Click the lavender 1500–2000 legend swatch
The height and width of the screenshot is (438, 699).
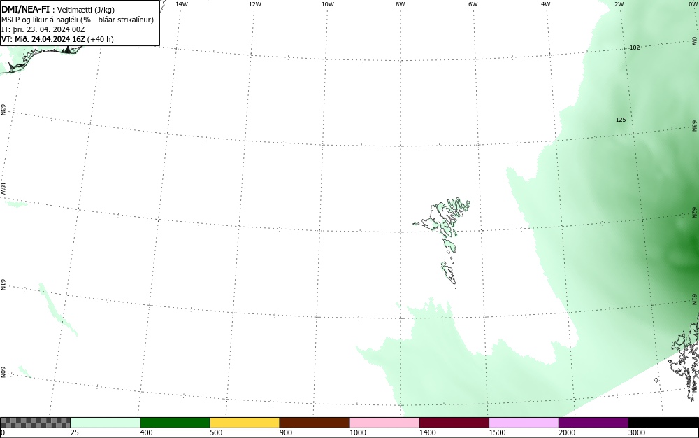[x=524, y=423]
